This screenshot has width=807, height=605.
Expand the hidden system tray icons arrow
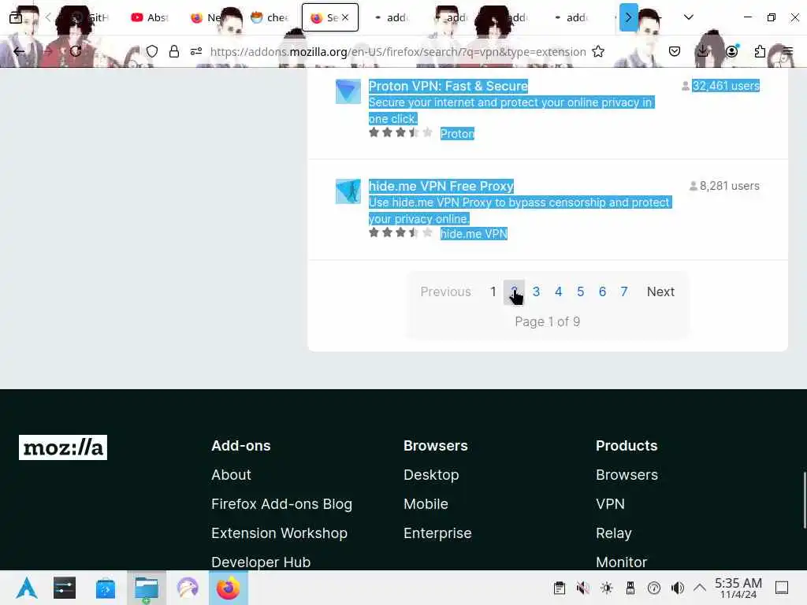tap(700, 588)
